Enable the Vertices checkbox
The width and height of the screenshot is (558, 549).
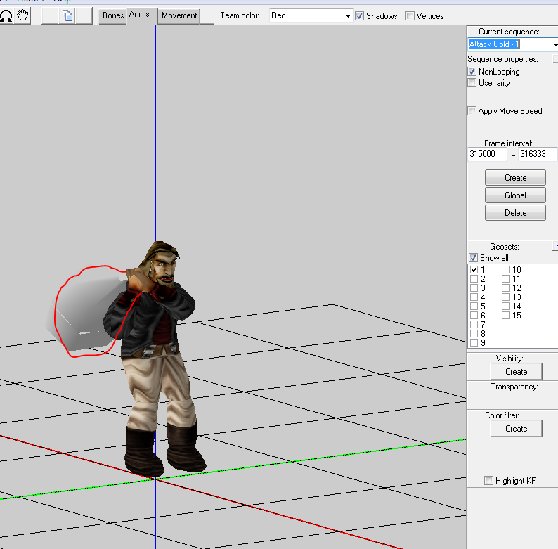410,16
